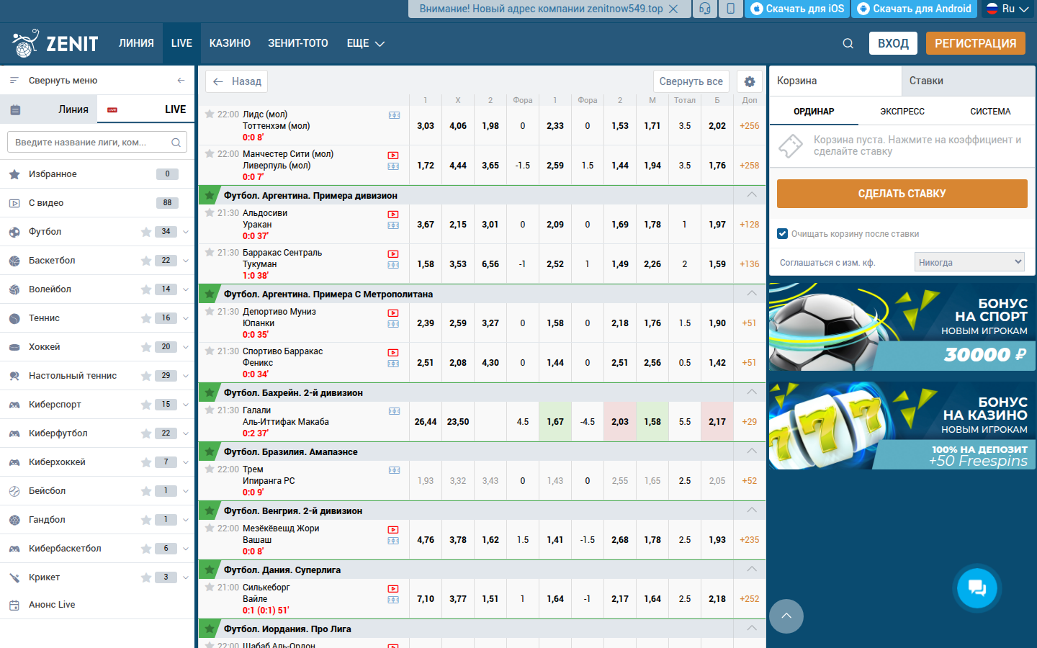
Task: Select odds 1,67 for Галали match
Action: (555, 422)
